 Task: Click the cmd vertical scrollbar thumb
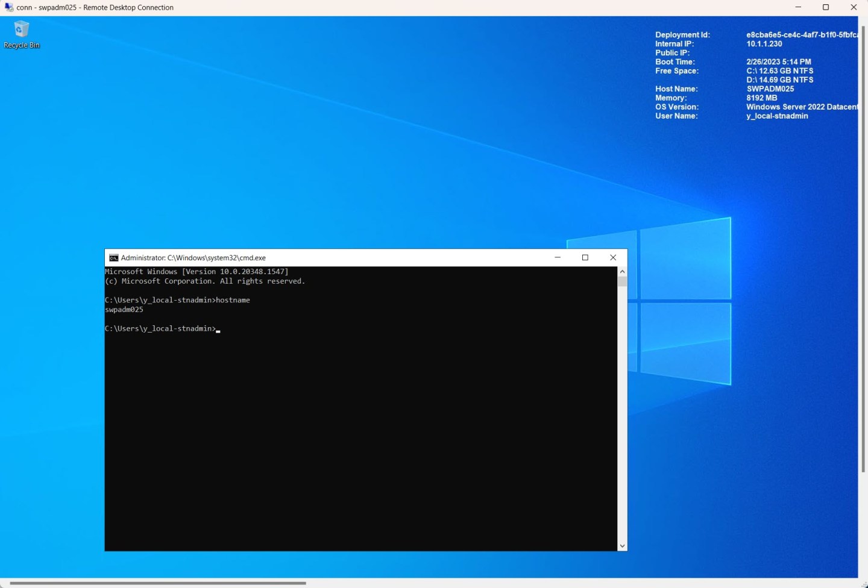[x=622, y=281]
